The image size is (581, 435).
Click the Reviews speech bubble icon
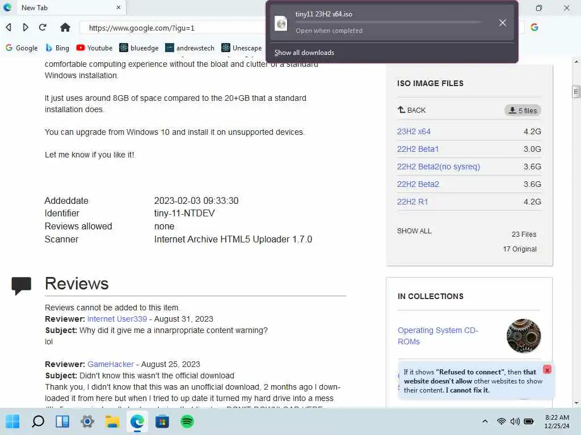21,285
